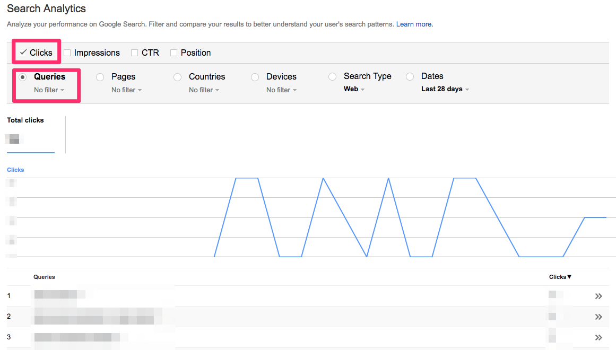Expand the Pages No filter dropdown
Screen dimensions: 616x350
click(126, 90)
